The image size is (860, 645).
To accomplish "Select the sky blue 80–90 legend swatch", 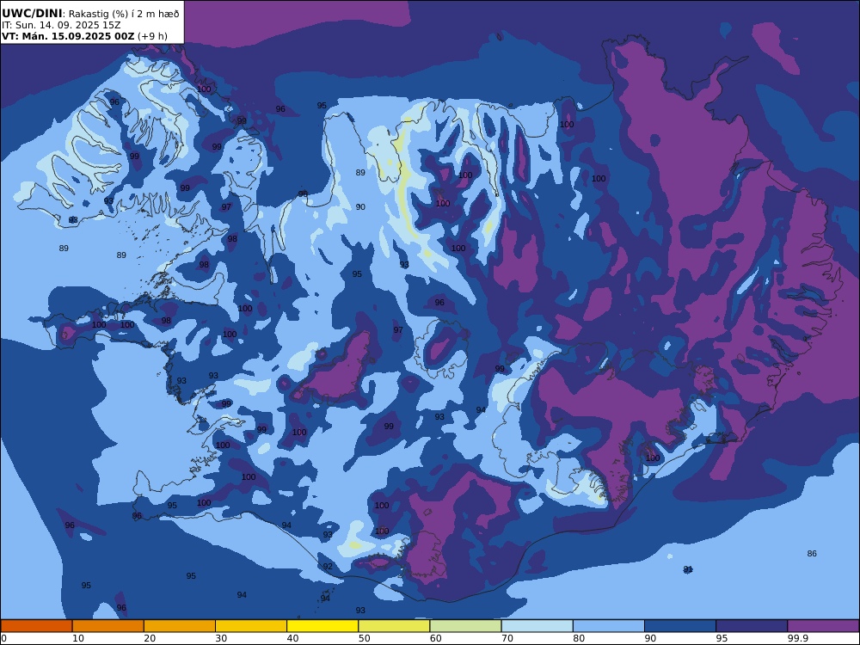I will tap(609, 626).
